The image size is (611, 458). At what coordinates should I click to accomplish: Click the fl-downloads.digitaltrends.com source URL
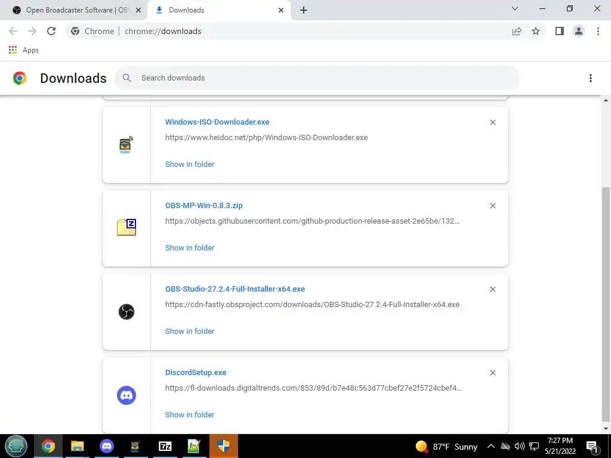pyautogui.click(x=313, y=388)
